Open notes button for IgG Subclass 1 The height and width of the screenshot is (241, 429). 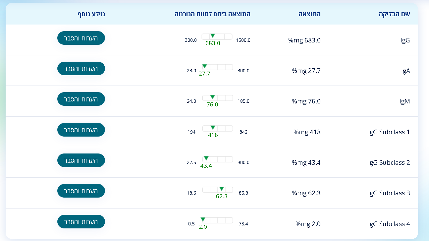81,130
